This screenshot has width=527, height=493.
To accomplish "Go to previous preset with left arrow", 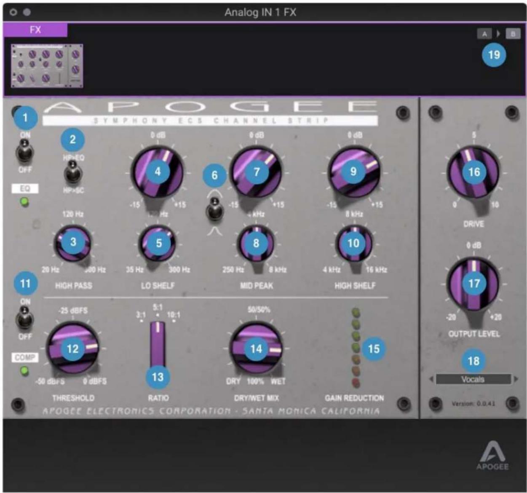I will pos(431,379).
